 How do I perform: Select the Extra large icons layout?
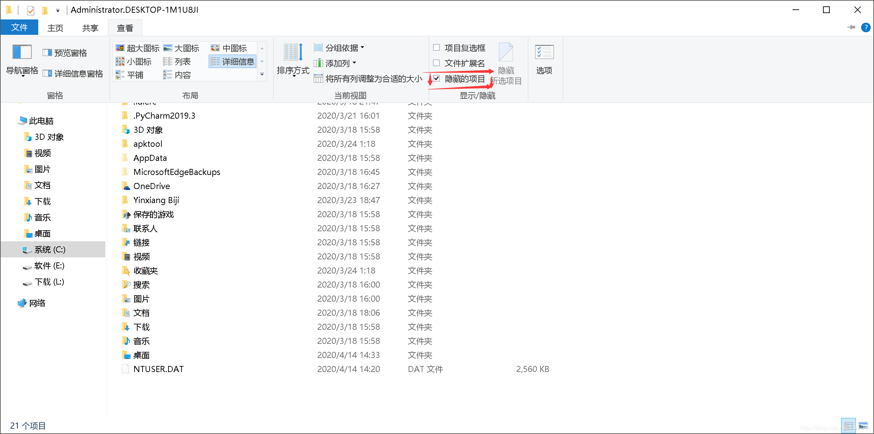point(138,48)
